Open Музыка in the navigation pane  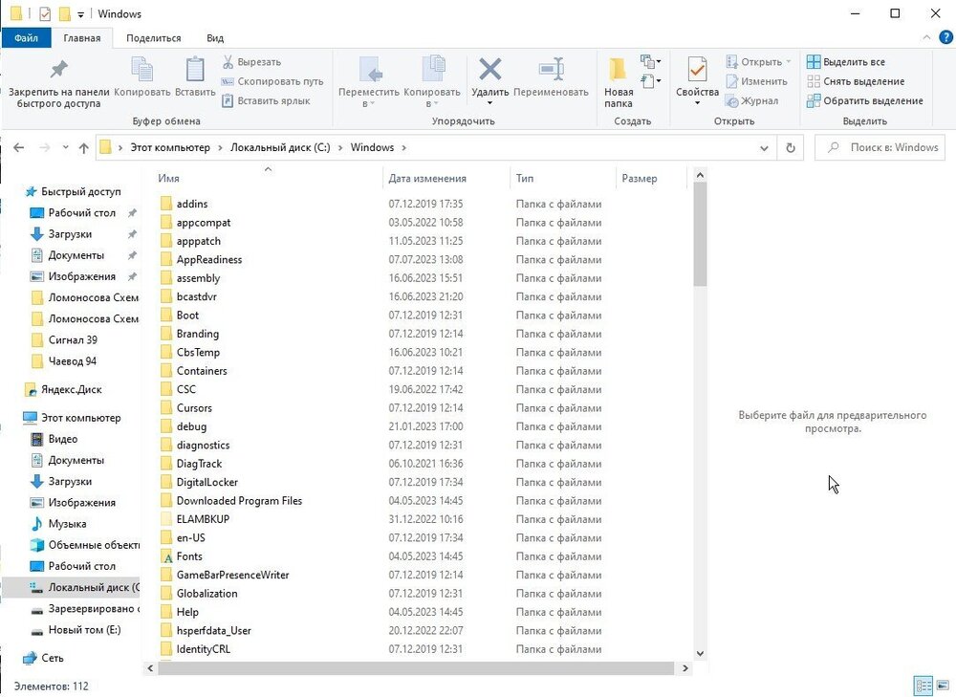click(67, 524)
